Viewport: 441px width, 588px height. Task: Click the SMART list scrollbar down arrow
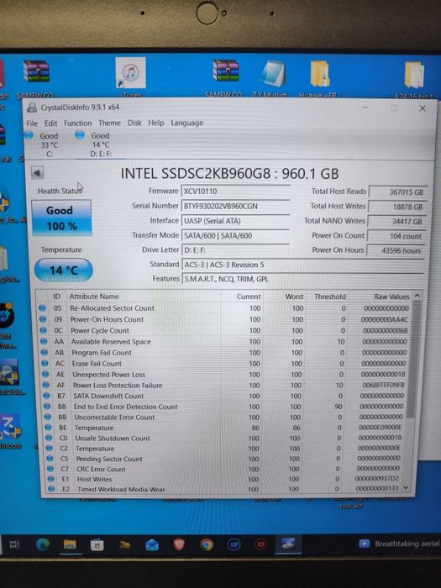[x=407, y=488]
